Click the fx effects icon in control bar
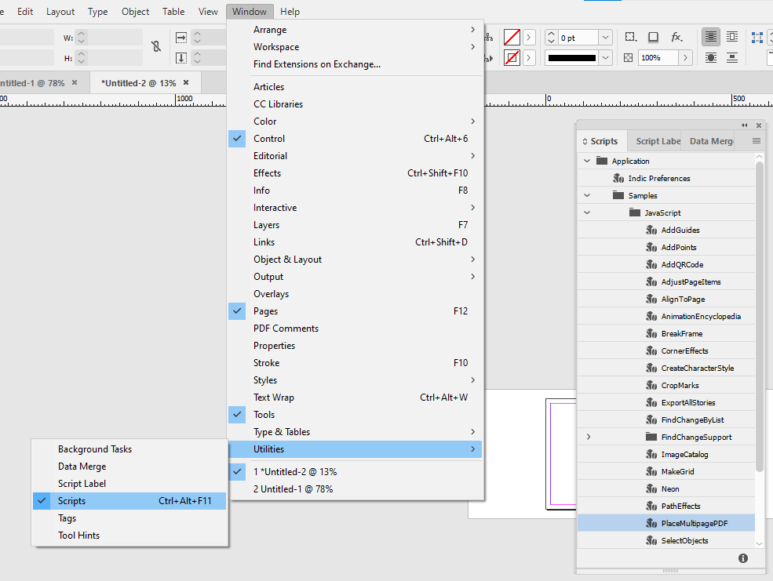 pyautogui.click(x=676, y=38)
